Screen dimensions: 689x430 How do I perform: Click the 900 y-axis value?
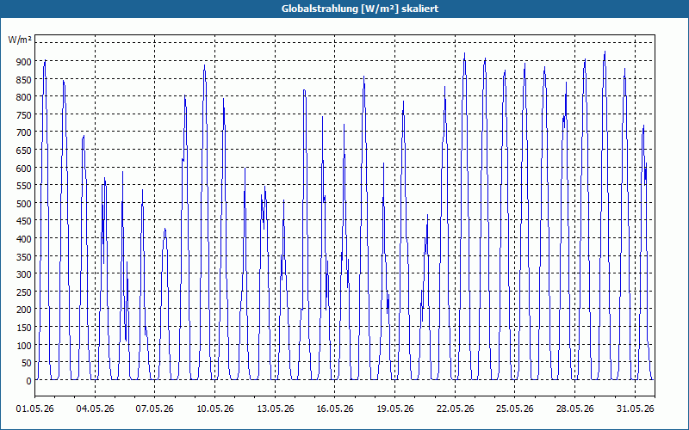pyautogui.click(x=23, y=62)
